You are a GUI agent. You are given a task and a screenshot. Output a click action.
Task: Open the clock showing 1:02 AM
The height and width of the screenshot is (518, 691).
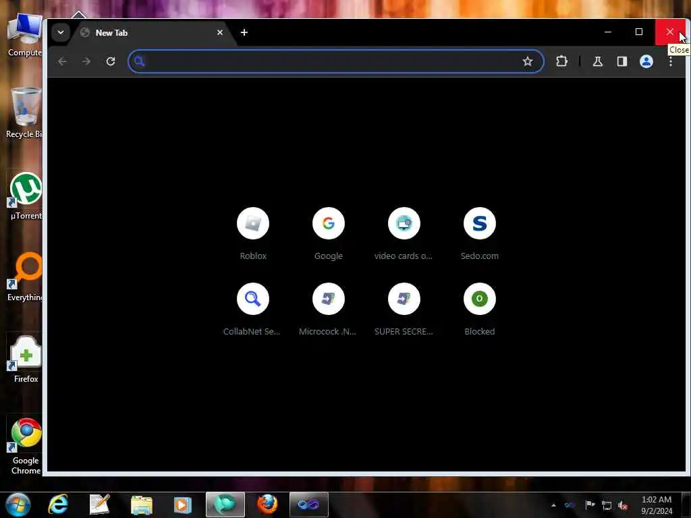tap(657, 505)
